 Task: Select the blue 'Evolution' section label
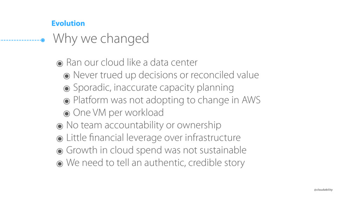click(68, 23)
